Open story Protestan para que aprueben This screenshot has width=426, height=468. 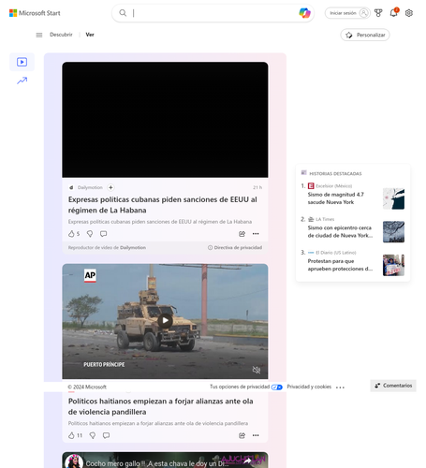tap(340, 265)
